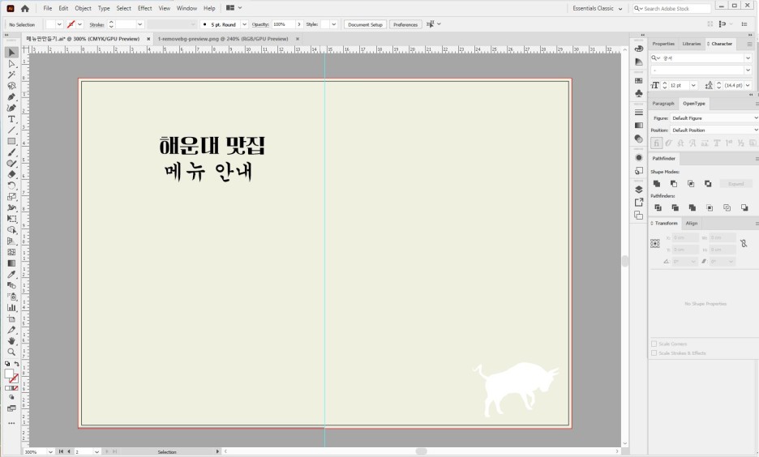Activate the Type tool
The height and width of the screenshot is (457, 759).
[11, 119]
